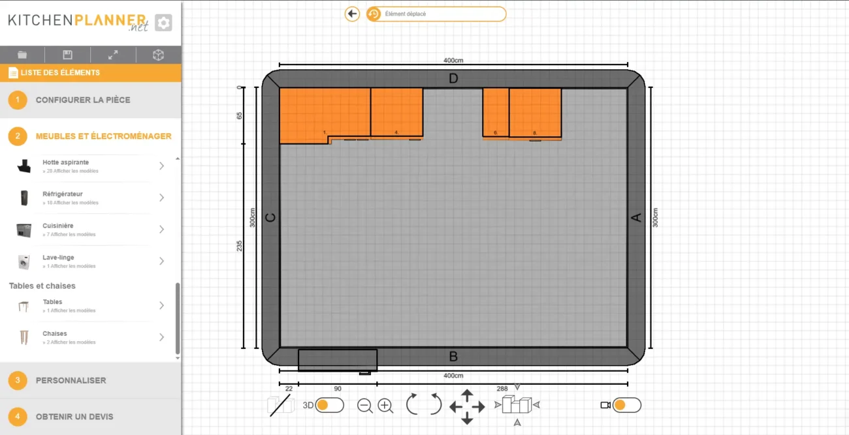Click the Liste des éléments button

coord(60,72)
